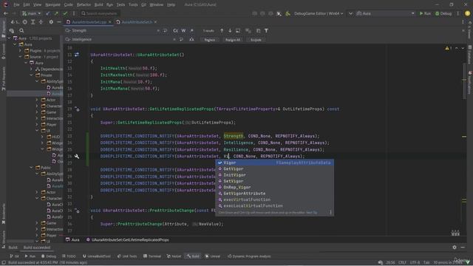This screenshot has width=473, height=266.
Task: Open the File menu
Action: [x=16, y=4]
